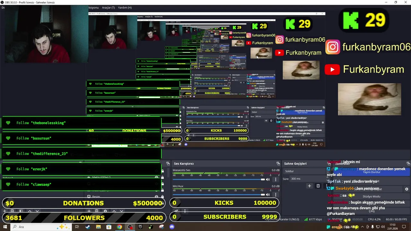
Task: Click the 6177 kbps bitrate status
Action: pos(313,219)
